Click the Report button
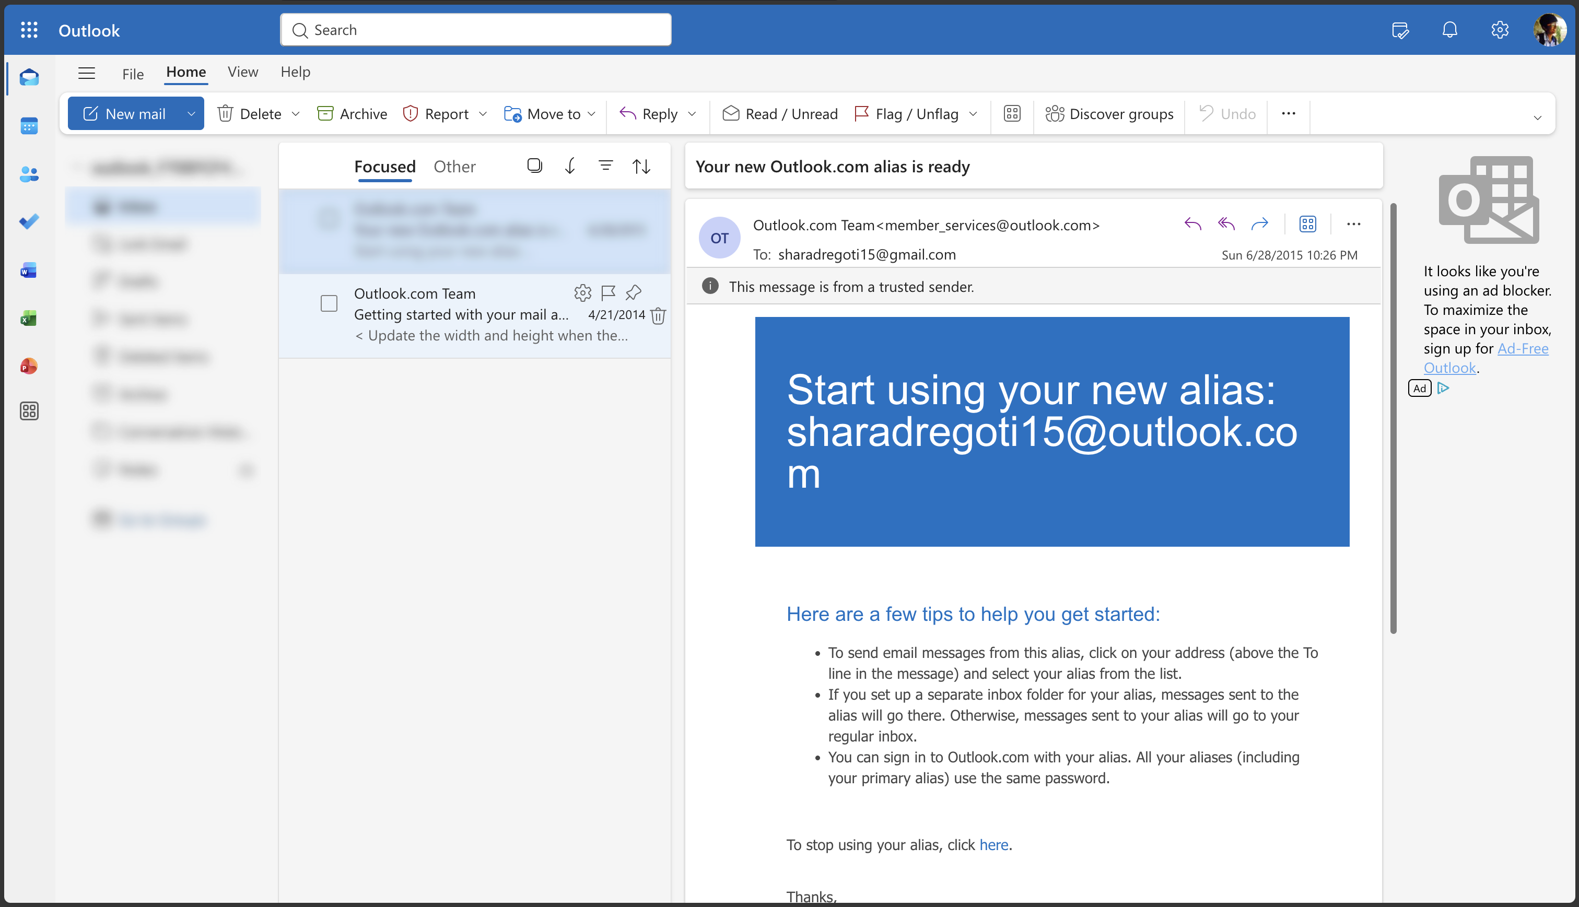The height and width of the screenshot is (907, 1579). click(x=436, y=113)
